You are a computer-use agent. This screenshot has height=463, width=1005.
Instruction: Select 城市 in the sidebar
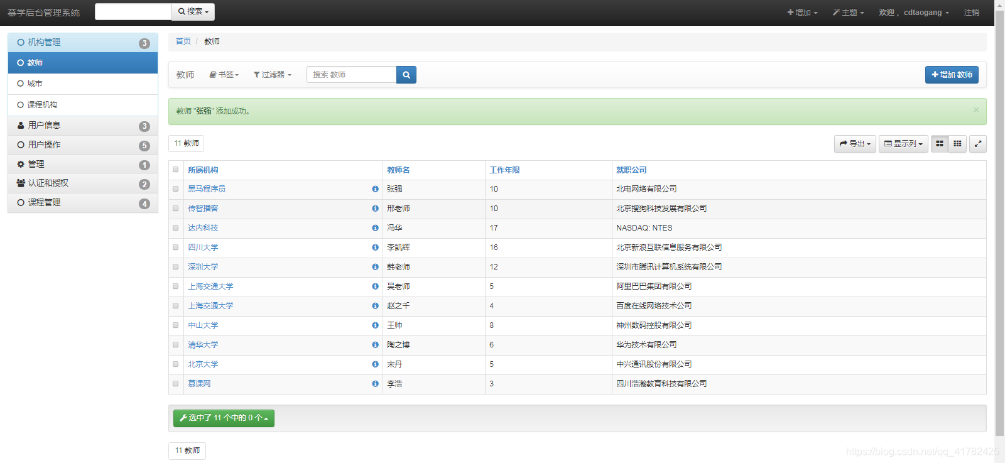[83, 84]
